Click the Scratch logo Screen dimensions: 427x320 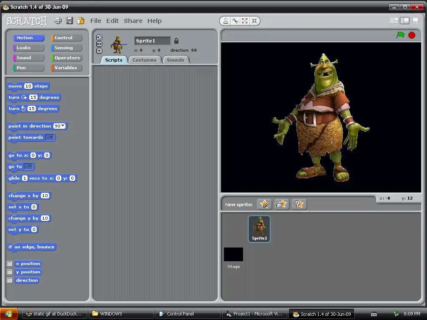pos(26,21)
